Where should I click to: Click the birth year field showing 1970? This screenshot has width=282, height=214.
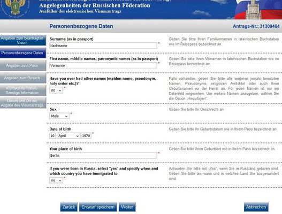(x=86, y=136)
